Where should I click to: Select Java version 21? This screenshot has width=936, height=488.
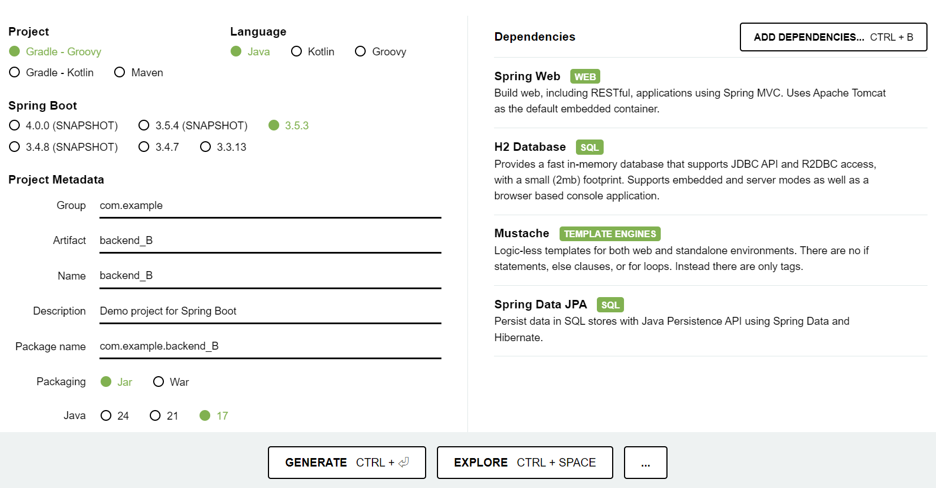pyautogui.click(x=164, y=416)
